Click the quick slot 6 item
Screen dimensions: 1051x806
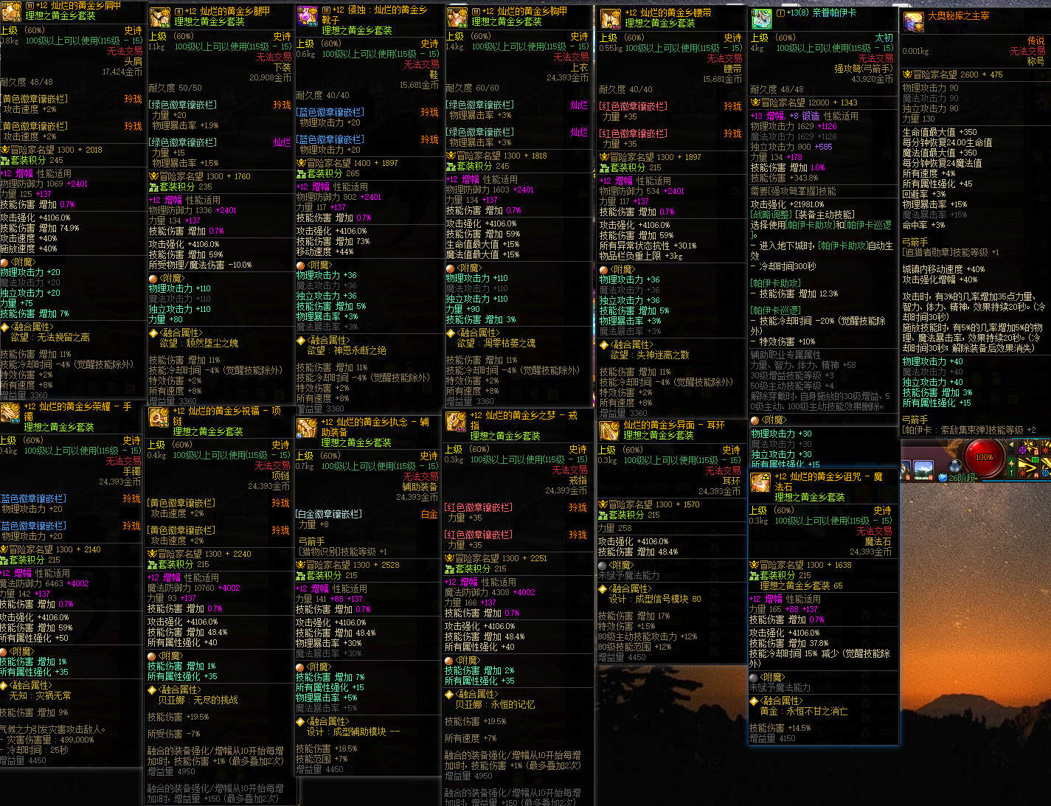click(x=922, y=470)
